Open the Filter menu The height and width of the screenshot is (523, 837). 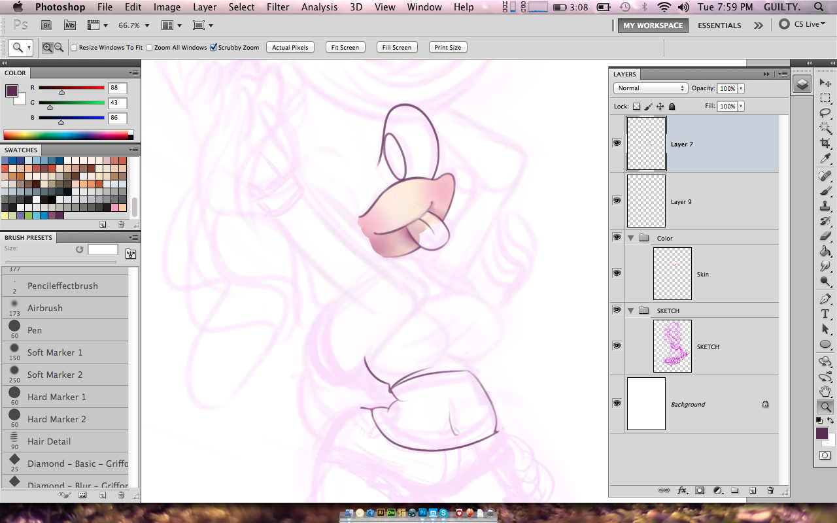click(278, 7)
